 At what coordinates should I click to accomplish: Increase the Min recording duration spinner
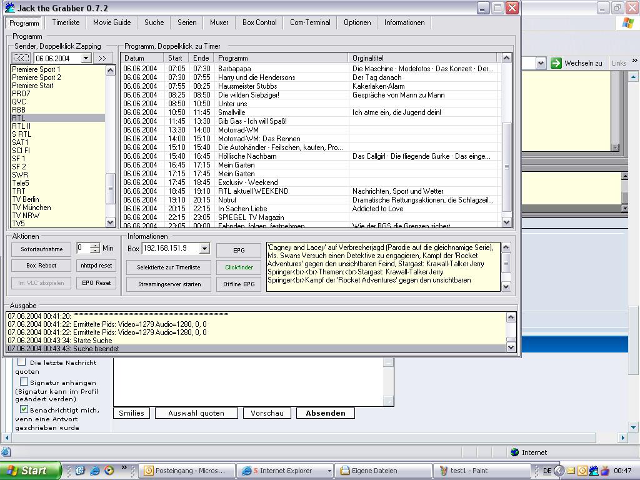(x=94, y=246)
